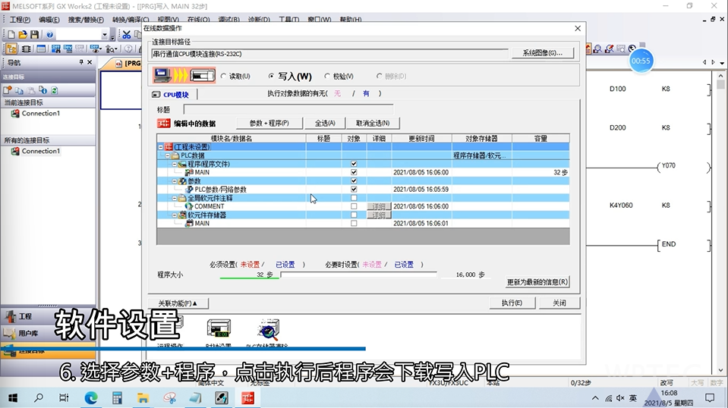Click the search magnifier tool icon
The height and width of the screenshot is (408, 728).
(x=111, y=49)
